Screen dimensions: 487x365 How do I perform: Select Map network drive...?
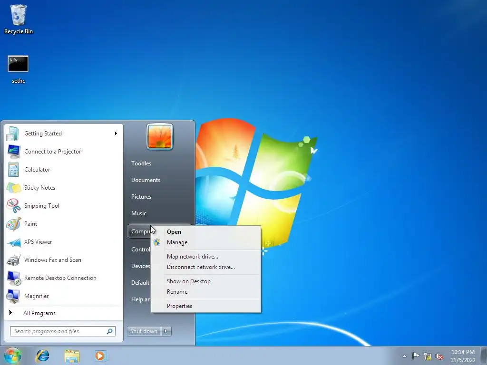coord(206,257)
